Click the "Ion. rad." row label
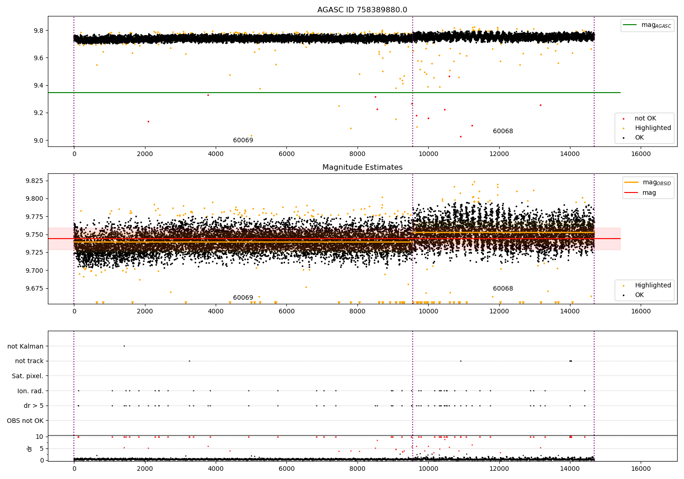The image size is (684, 479). 31,391
